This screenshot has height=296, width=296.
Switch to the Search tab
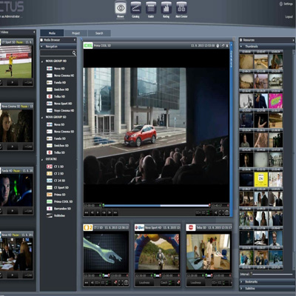(99, 33)
